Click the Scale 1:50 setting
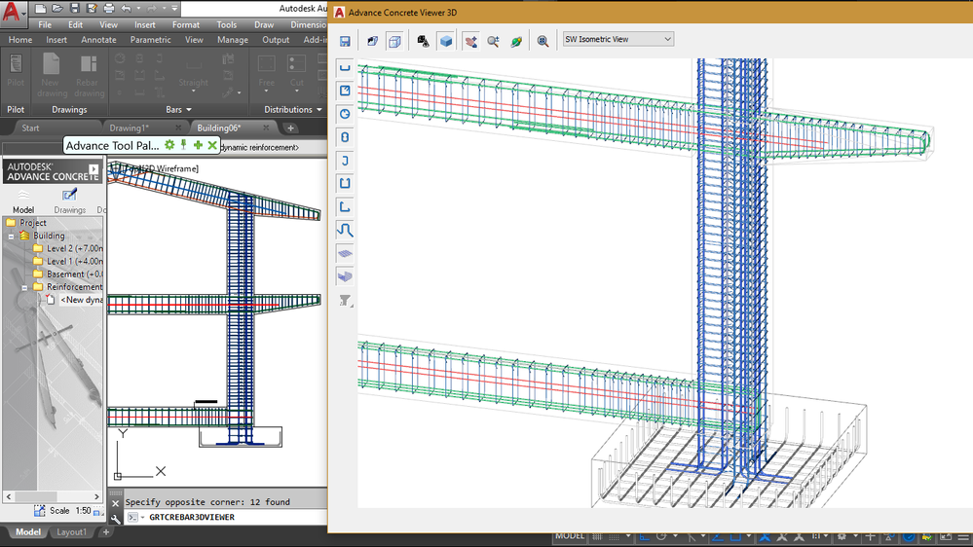 tap(68, 511)
